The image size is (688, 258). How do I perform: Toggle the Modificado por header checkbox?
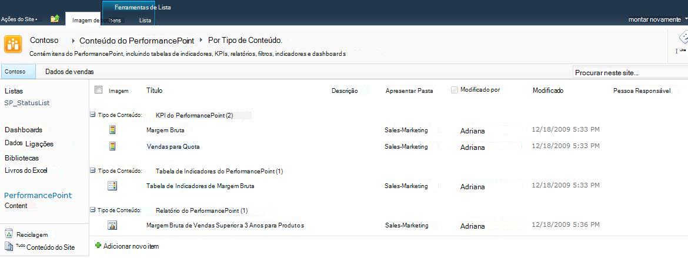coord(455,90)
